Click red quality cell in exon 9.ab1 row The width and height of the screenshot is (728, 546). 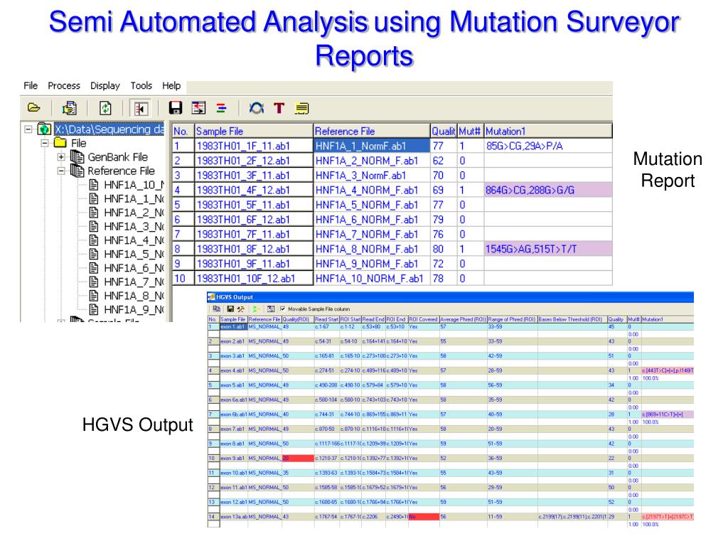[x=298, y=459]
